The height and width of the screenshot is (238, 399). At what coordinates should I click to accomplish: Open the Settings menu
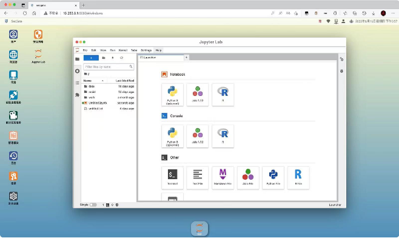146,50
